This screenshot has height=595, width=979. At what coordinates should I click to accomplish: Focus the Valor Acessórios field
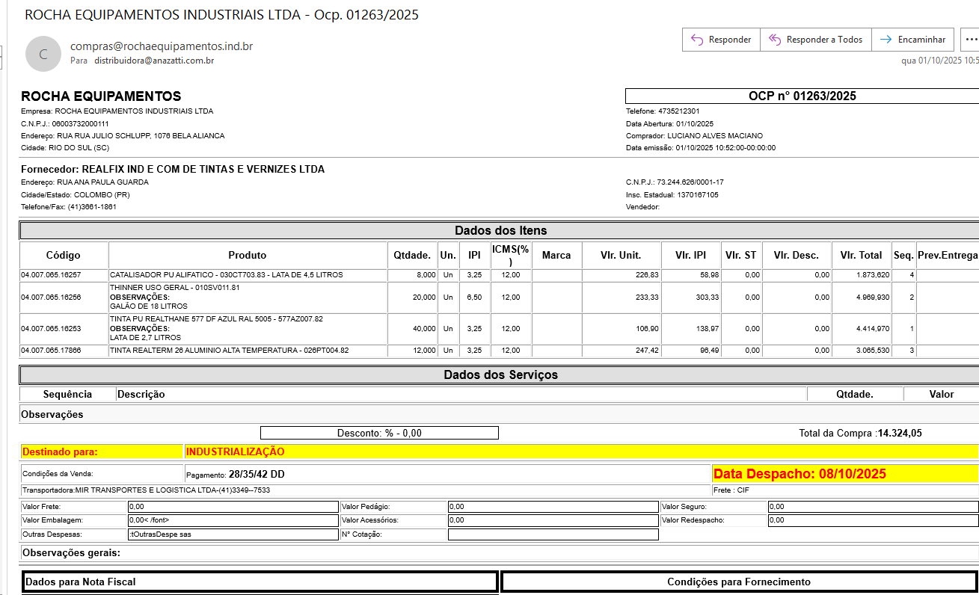click(553, 520)
